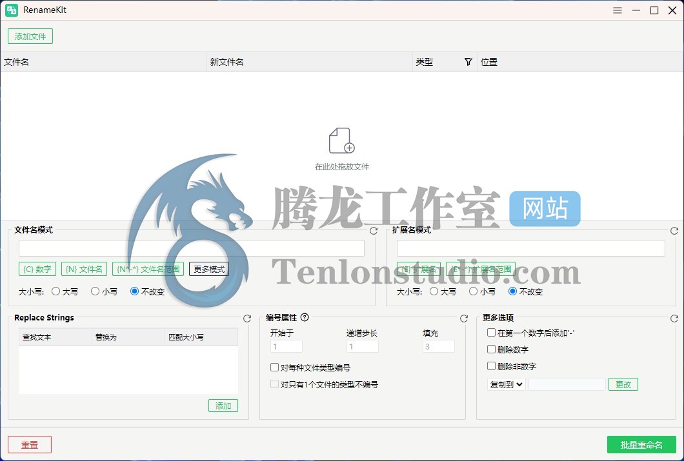Click the 更多模式 button

point(209,269)
